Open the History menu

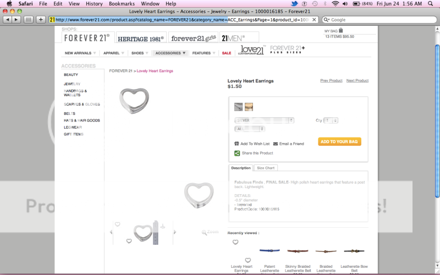(94, 4)
